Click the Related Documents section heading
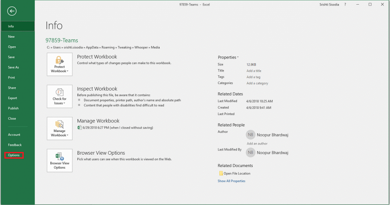390x205 pixels. pyautogui.click(x=235, y=165)
